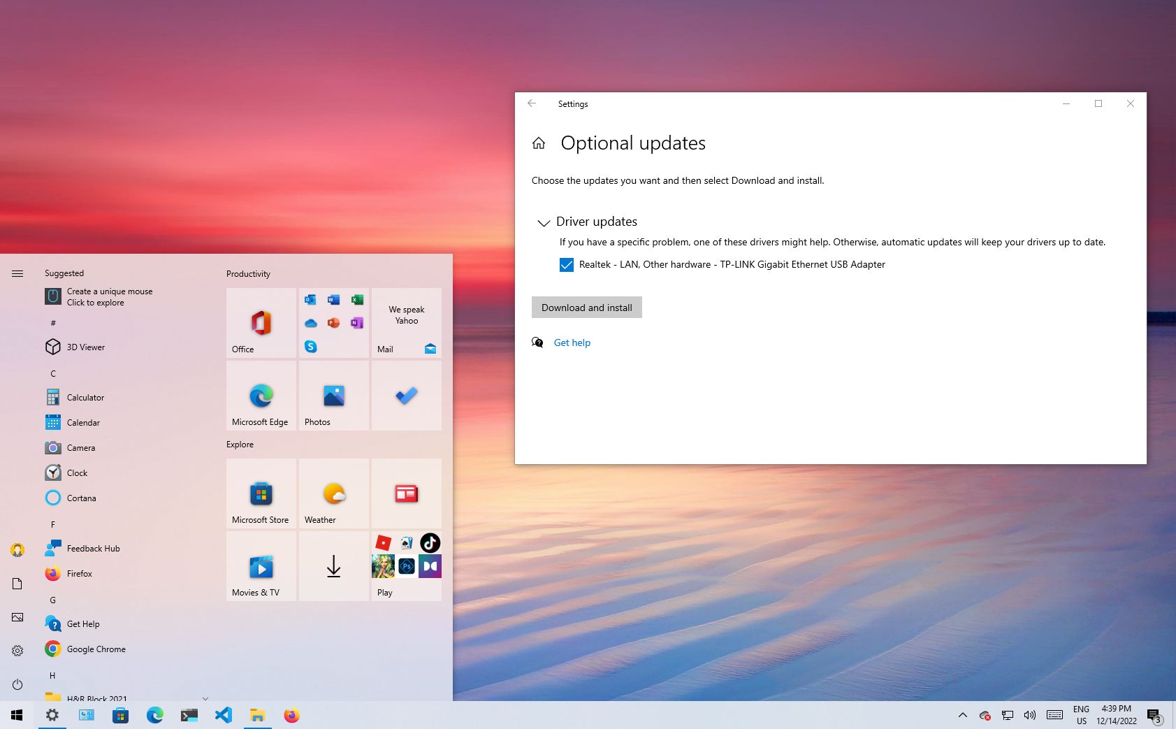Click the home icon in Settings
Screen dimensions: 1176x729
tap(538, 143)
